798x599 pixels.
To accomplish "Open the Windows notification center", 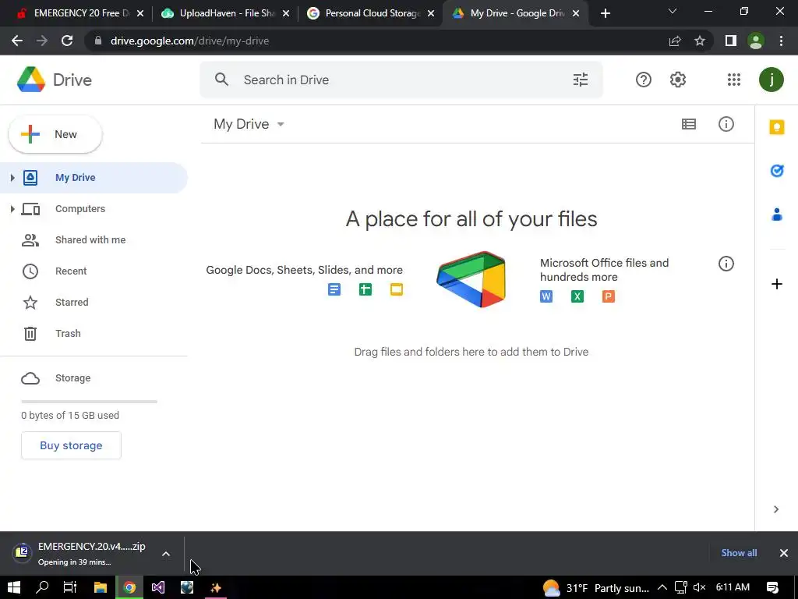I will point(772,588).
